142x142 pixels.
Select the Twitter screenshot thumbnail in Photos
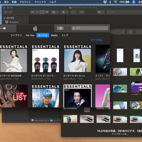[137, 89]
